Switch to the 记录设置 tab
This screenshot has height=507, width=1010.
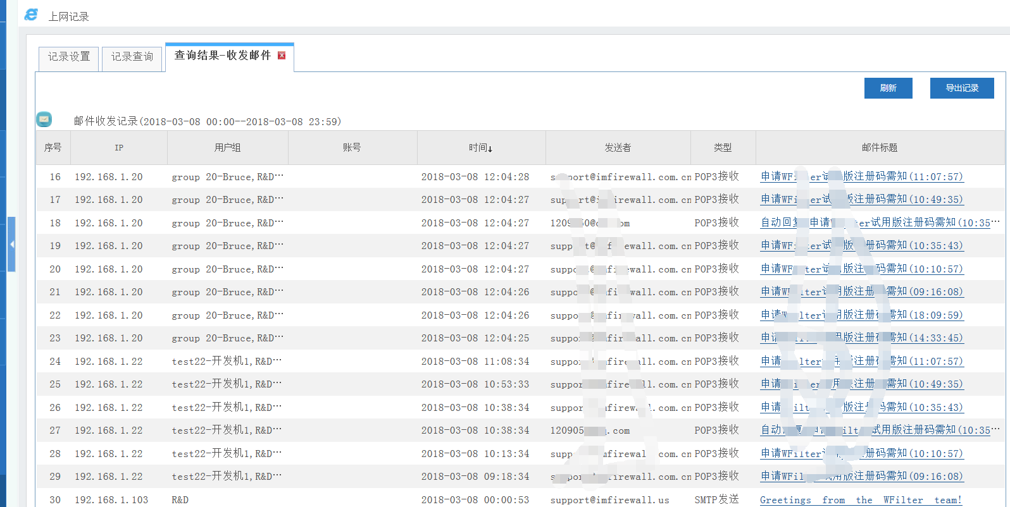click(69, 57)
